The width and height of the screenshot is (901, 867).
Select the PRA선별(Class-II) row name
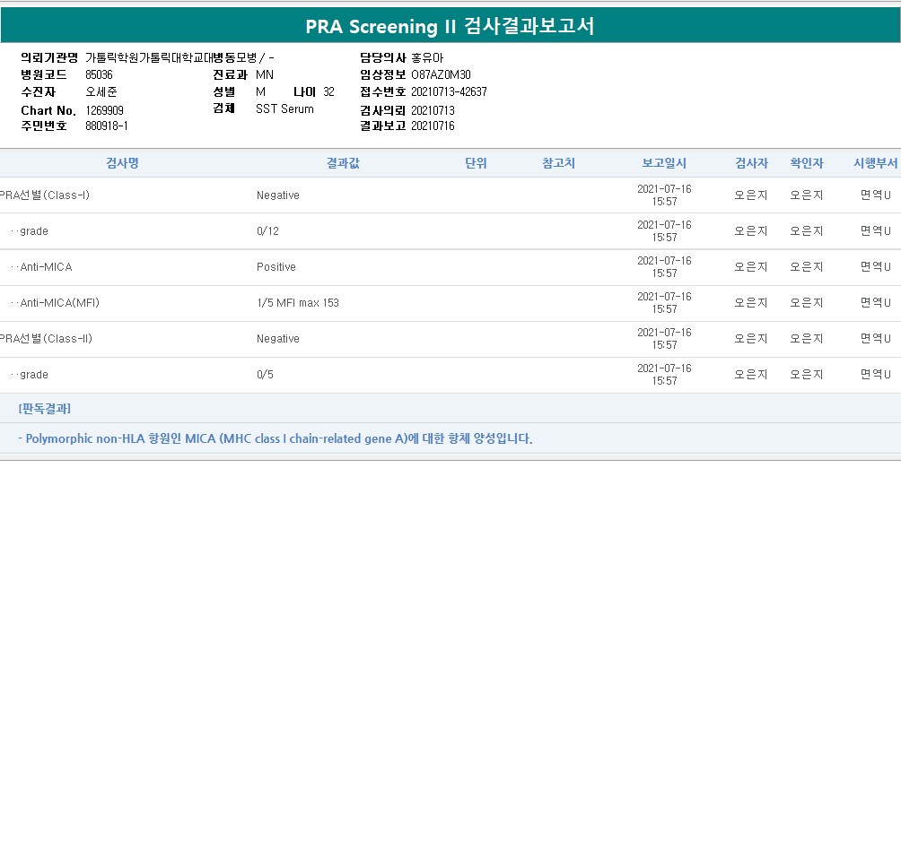click(x=46, y=339)
